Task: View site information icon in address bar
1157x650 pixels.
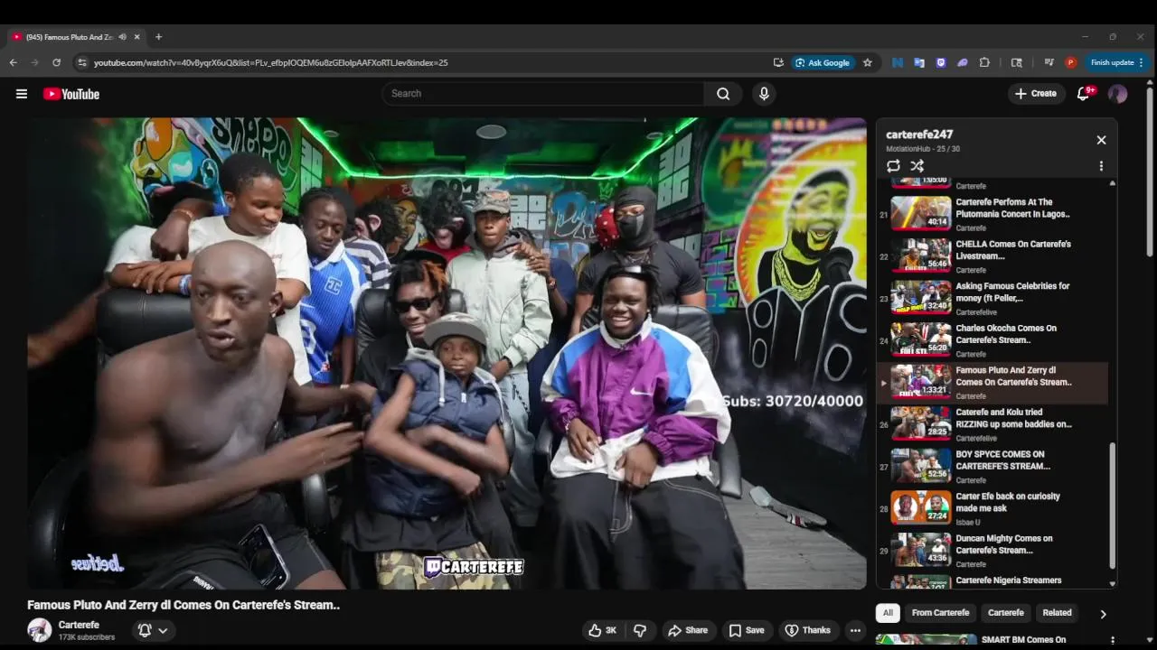Action: pos(82,62)
